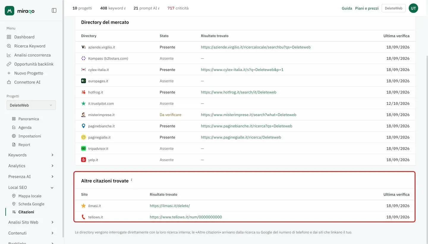
Task: Click the DeleteWeb button in top bar
Action: pos(394,8)
